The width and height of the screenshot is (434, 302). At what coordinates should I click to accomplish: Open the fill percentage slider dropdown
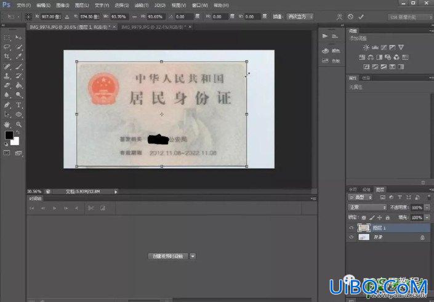(x=427, y=218)
